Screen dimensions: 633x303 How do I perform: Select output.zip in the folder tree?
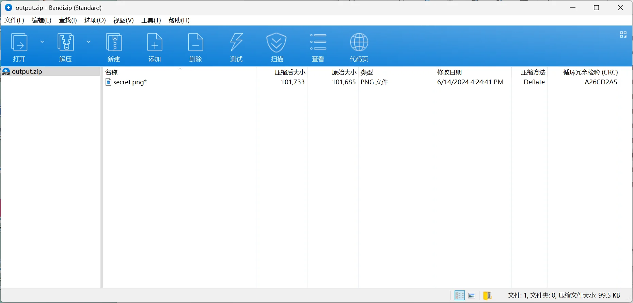[27, 72]
